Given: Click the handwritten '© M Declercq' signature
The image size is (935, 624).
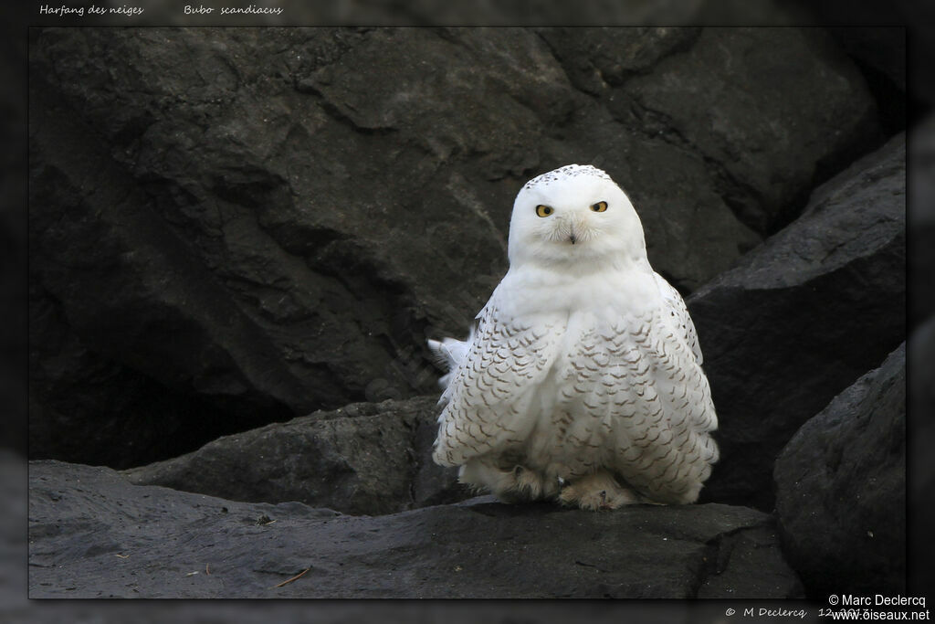Looking at the screenshot, I should pyautogui.click(x=765, y=613).
